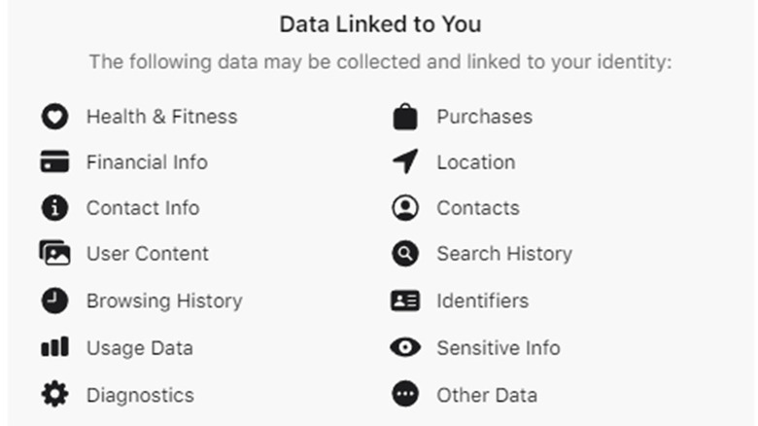758x426 pixels.
Task: Click the Identifiers ID card icon
Action: pyautogui.click(x=405, y=302)
